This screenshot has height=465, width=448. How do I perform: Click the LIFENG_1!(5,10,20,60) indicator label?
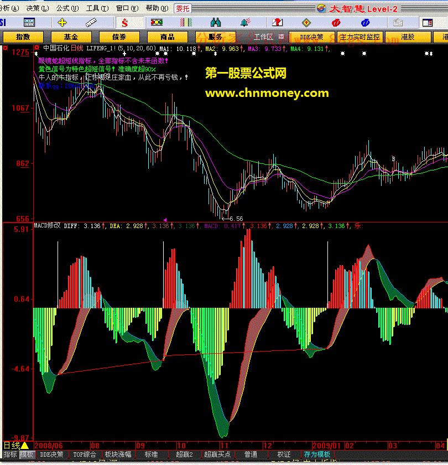pos(121,48)
